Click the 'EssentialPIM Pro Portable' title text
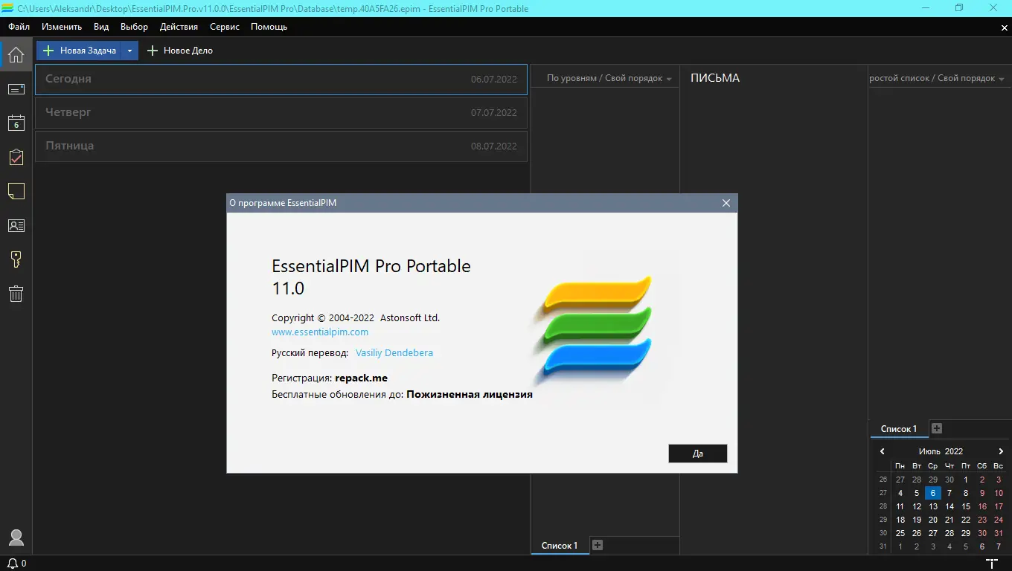The width and height of the screenshot is (1012, 571). [371, 266]
